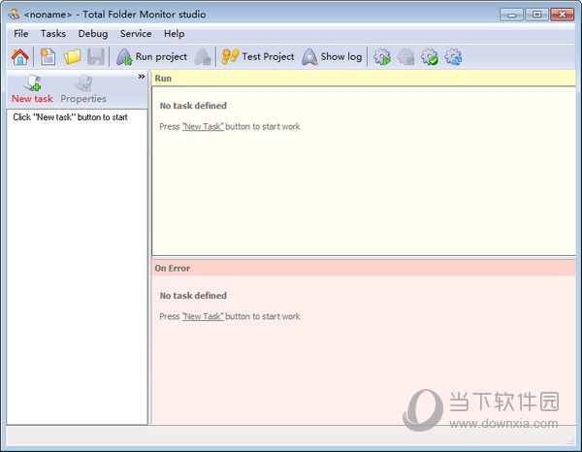The height and width of the screenshot is (452, 582).
Task: Minimize the Total Folder Monitor window
Action: [511, 15]
